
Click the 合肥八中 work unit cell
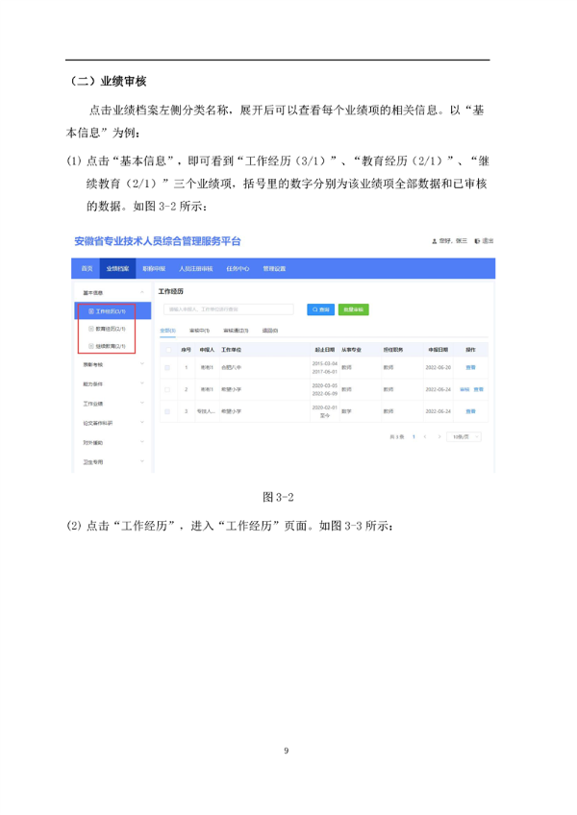tap(231, 367)
